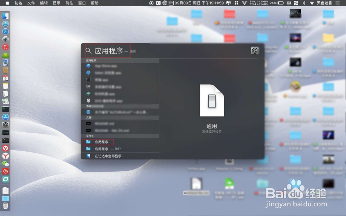Launch Safari from the Dock
This screenshot has height=216, width=346.
6,31
